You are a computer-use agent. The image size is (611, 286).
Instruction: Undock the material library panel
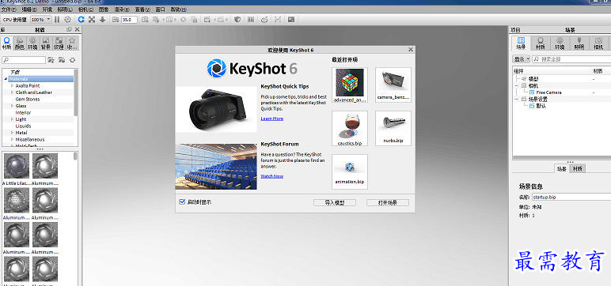[70, 29]
